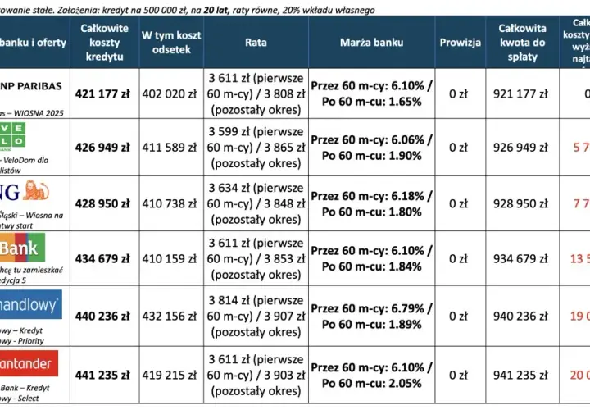
Task: Click the Santander red logo
Action: coord(29,363)
